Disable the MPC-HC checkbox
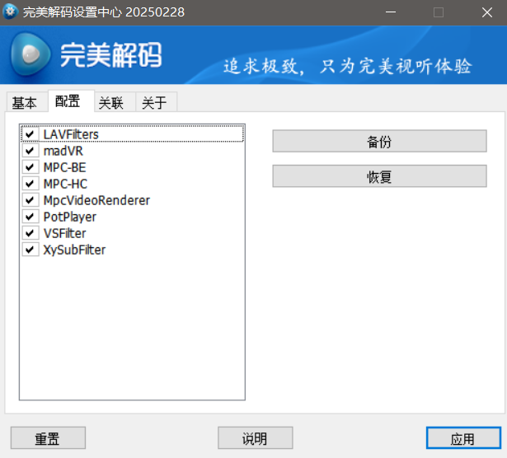This screenshot has height=458, width=507. 30,184
